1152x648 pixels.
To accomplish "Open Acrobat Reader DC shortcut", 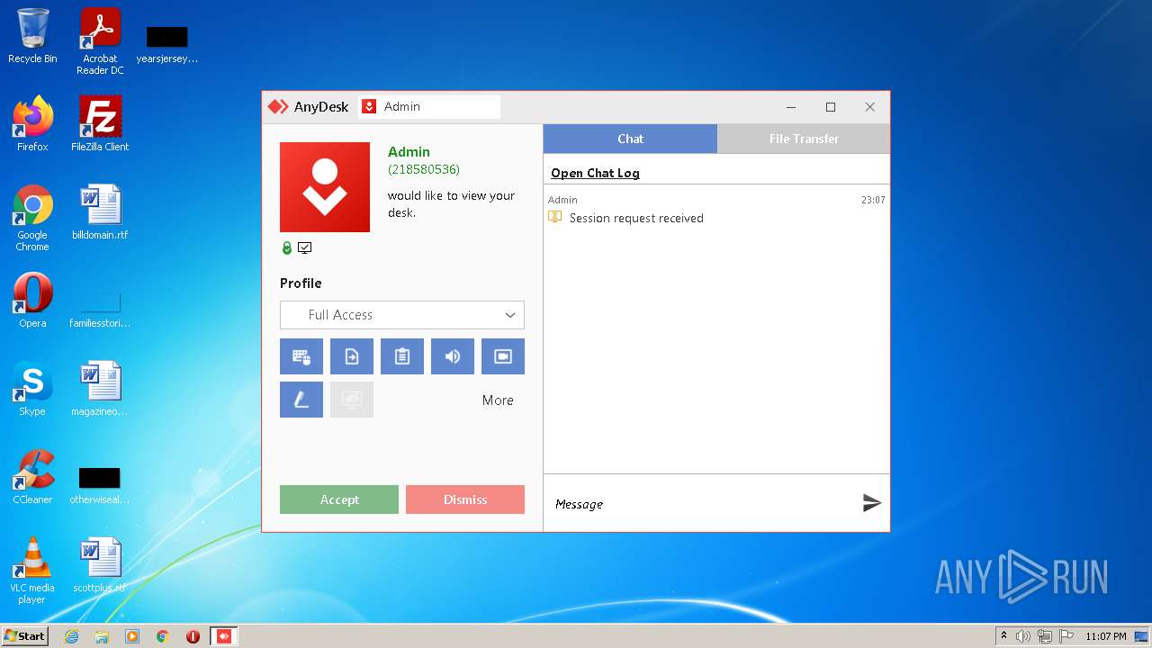I will click(100, 41).
